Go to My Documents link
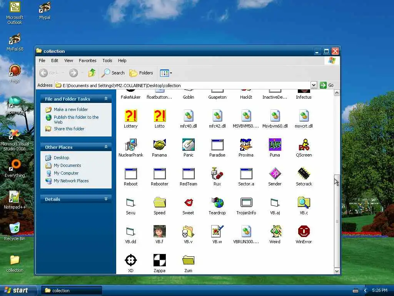This screenshot has width=394, height=296. [67, 165]
